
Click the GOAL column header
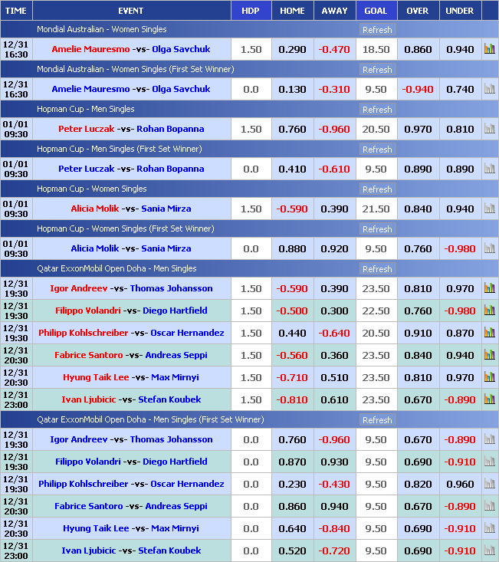[x=376, y=11]
